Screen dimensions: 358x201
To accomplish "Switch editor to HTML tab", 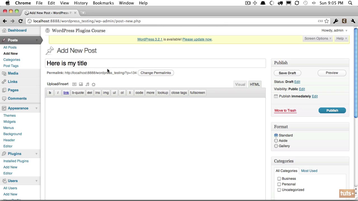I will click(x=255, y=84).
